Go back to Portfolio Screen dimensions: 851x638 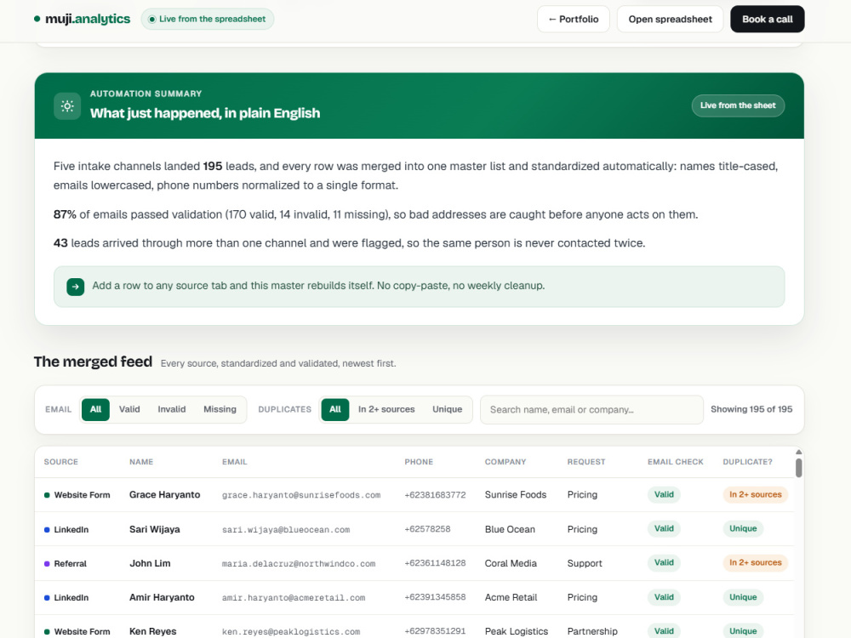coord(573,19)
